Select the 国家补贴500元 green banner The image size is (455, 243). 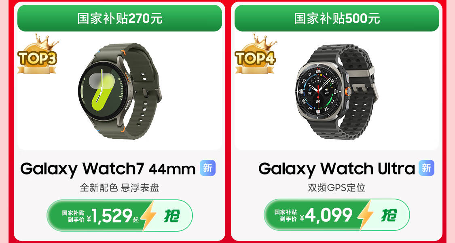click(337, 18)
